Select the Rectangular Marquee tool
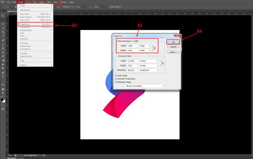The image size is (253, 159). 3,20
